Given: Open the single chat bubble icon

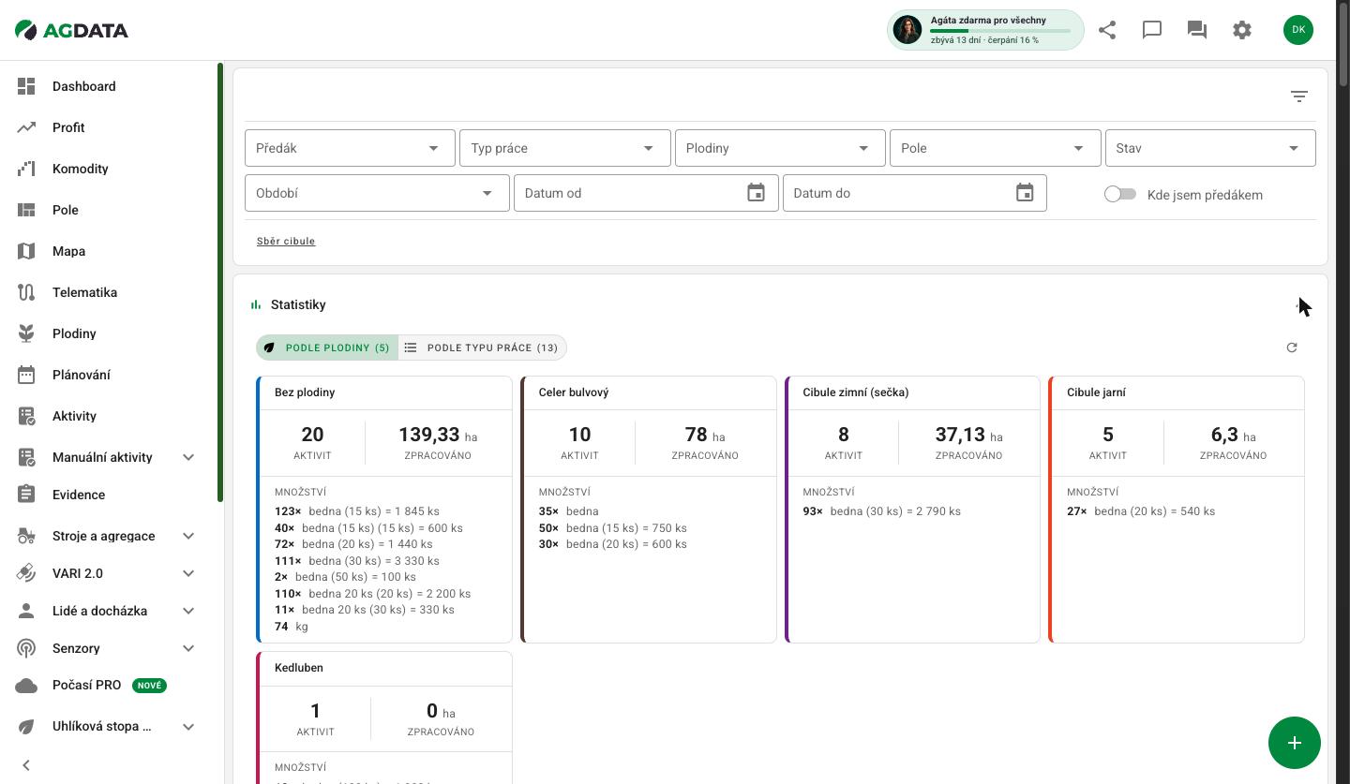Looking at the screenshot, I should 1152,30.
